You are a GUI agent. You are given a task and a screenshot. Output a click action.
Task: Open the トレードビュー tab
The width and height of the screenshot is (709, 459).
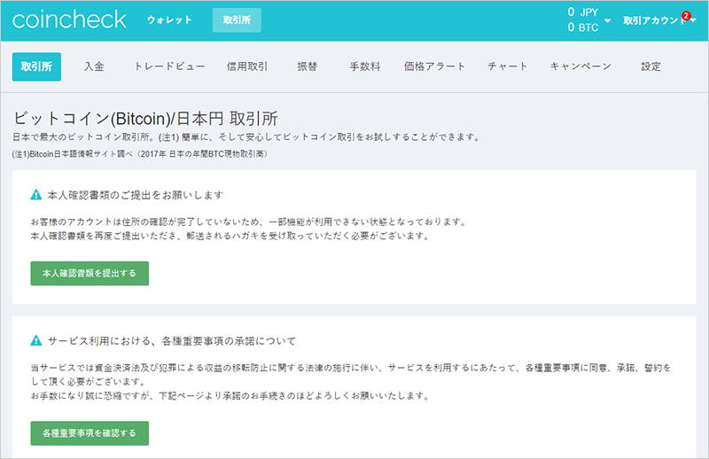(169, 66)
